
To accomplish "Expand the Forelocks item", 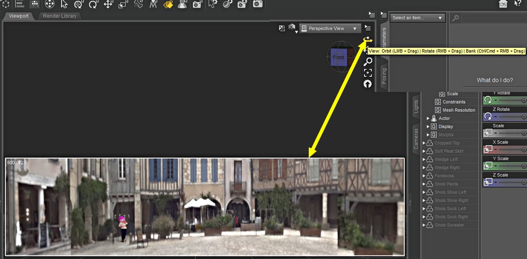I will (x=424, y=176).
